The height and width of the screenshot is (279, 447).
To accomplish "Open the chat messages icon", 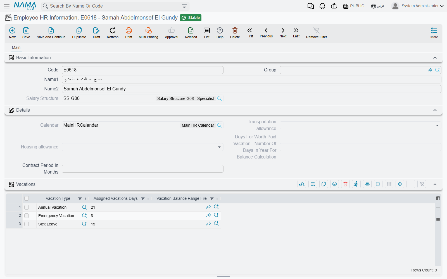I will coord(311,6).
